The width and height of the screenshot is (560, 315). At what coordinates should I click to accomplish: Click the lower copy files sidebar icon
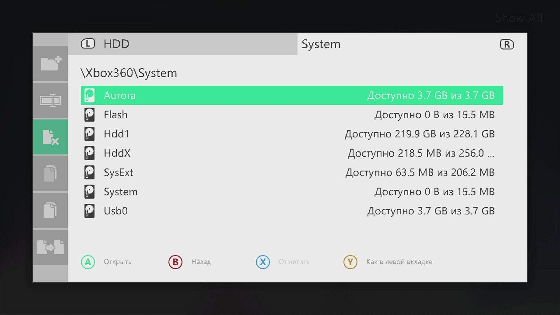[50, 210]
